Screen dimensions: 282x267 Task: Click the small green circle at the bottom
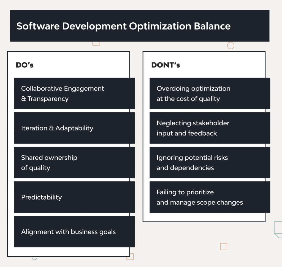pos(34,257)
